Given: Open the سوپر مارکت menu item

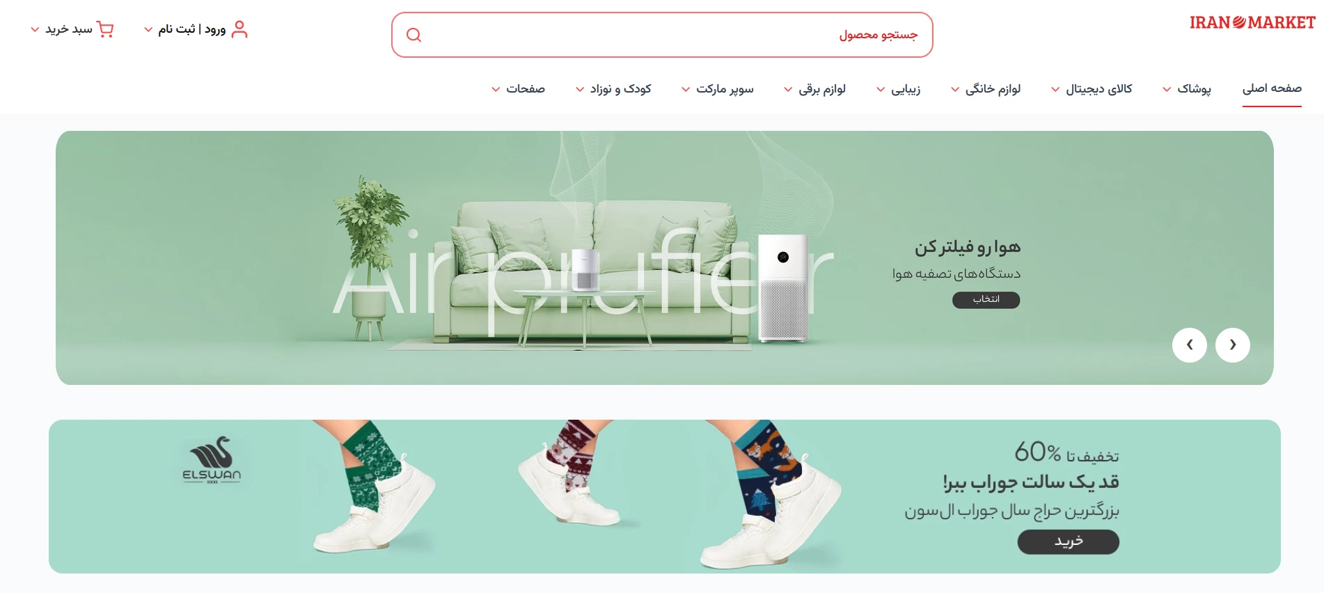Looking at the screenshot, I should [x=718, y=89].
